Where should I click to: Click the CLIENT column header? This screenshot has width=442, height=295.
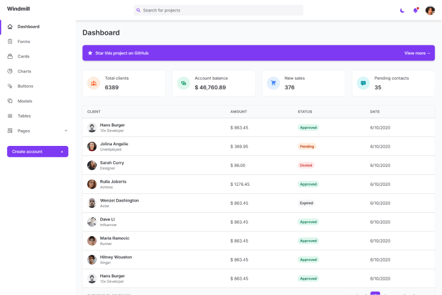pos(93,112)
